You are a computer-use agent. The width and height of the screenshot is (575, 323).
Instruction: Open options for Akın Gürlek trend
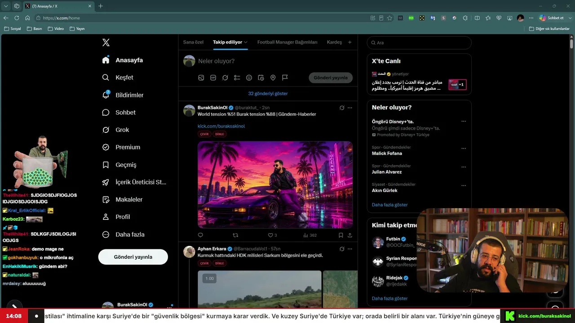tap(464, 185)
